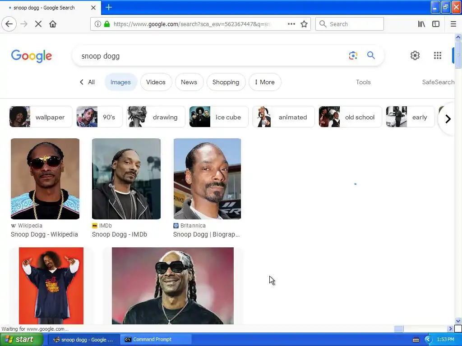This screenshot has height=346, width=462.
Task: Open the browser home page
Action: [x=53, y=24]
